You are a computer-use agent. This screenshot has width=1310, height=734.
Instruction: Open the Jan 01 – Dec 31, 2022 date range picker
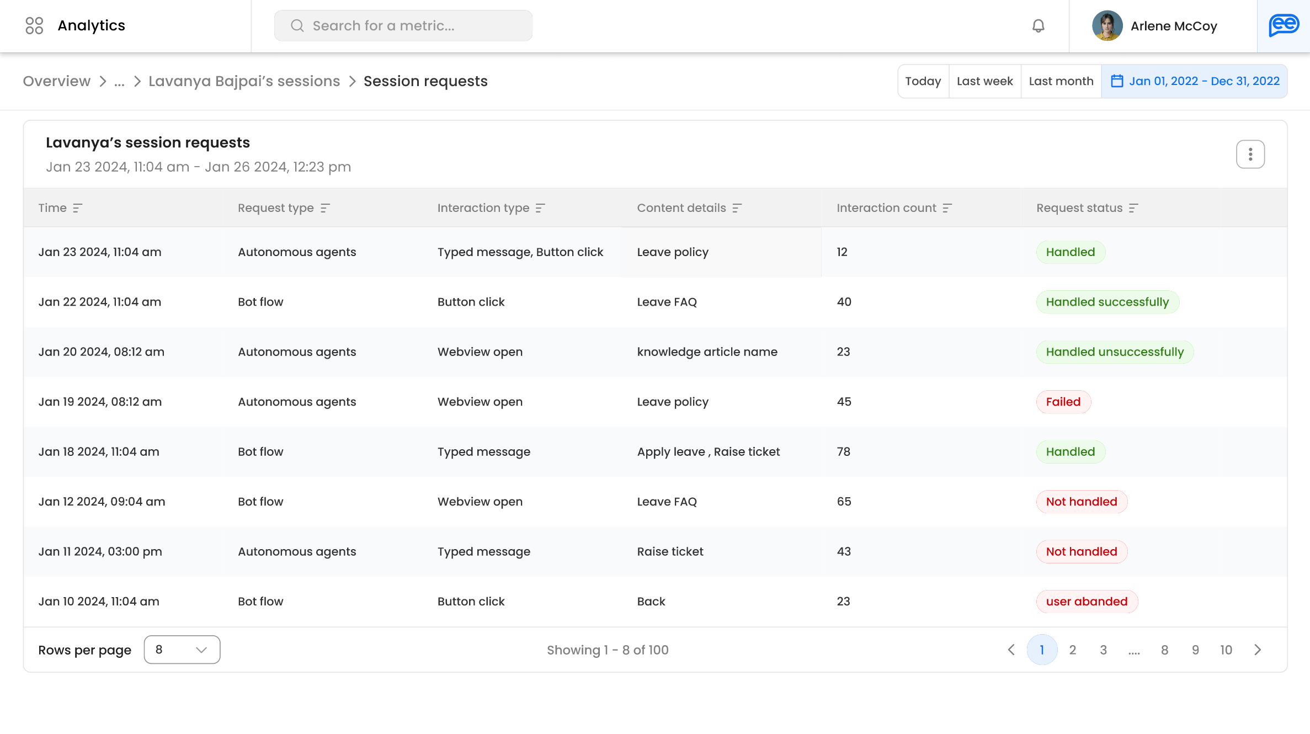[1195, 81]
